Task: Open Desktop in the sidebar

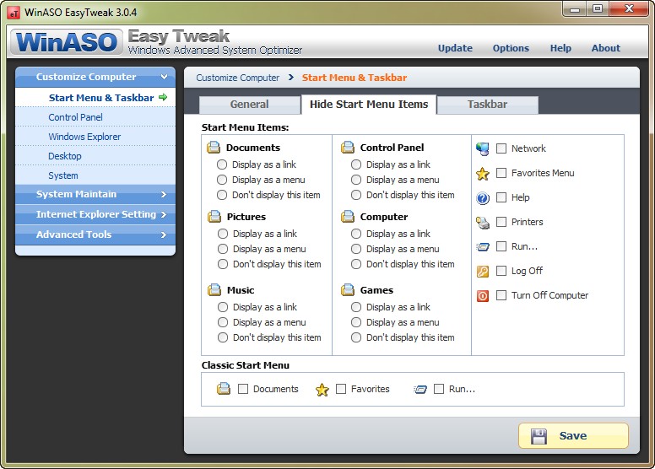Action: [95, 156]
